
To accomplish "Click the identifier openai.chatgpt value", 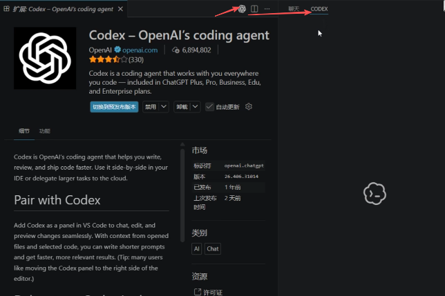I will (x=244, y=166).
